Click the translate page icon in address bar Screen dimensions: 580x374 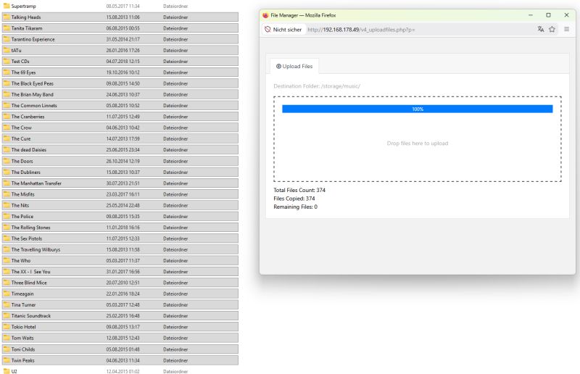pos(541,30)
